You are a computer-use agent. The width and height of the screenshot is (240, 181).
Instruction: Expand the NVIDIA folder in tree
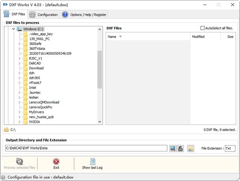19,121
